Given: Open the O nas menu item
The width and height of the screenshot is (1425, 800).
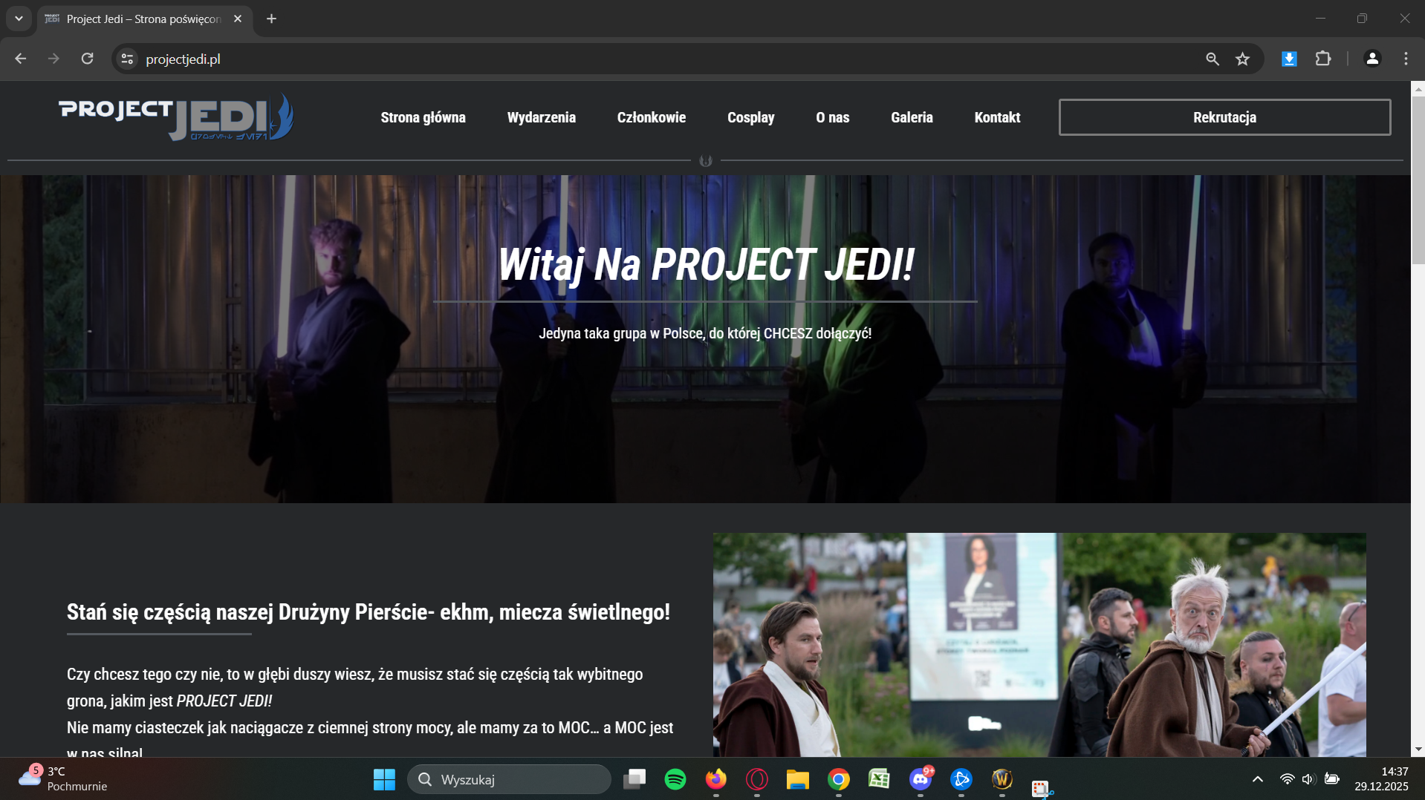Looking at the screenshot, I should [832, 117].
